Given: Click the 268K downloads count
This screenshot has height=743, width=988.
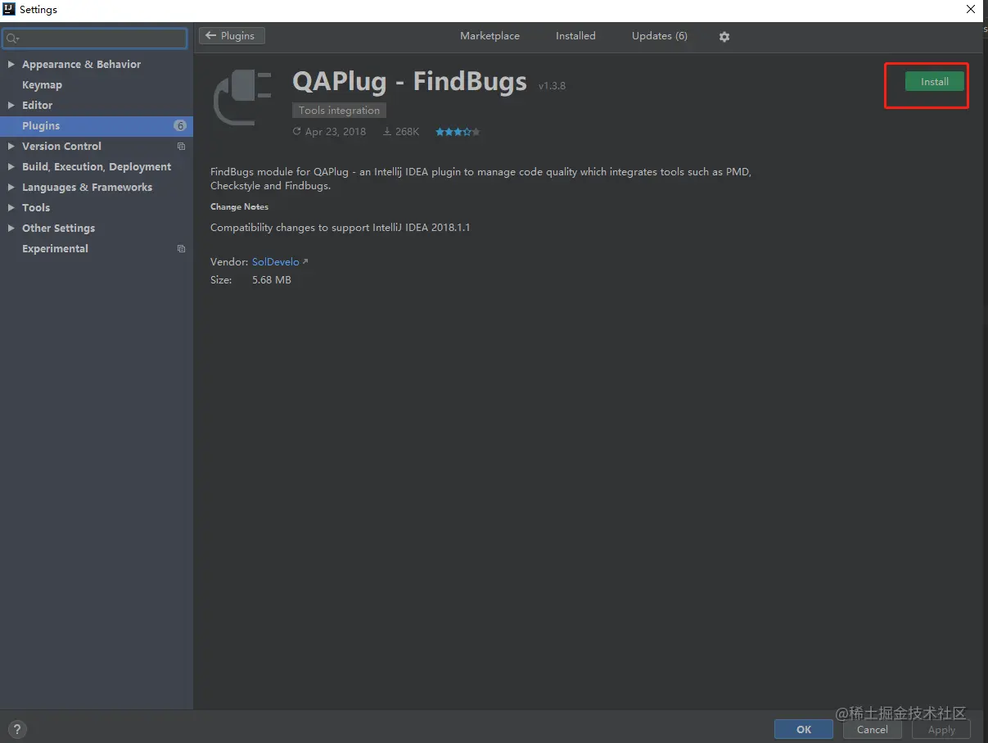Looking at the screenshot, I should (407, 132).
